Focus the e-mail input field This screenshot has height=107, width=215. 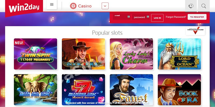[122, 17]
